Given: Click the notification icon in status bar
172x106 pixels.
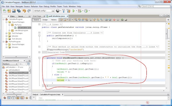Looking at the screenshot, I should coord(147,102).
